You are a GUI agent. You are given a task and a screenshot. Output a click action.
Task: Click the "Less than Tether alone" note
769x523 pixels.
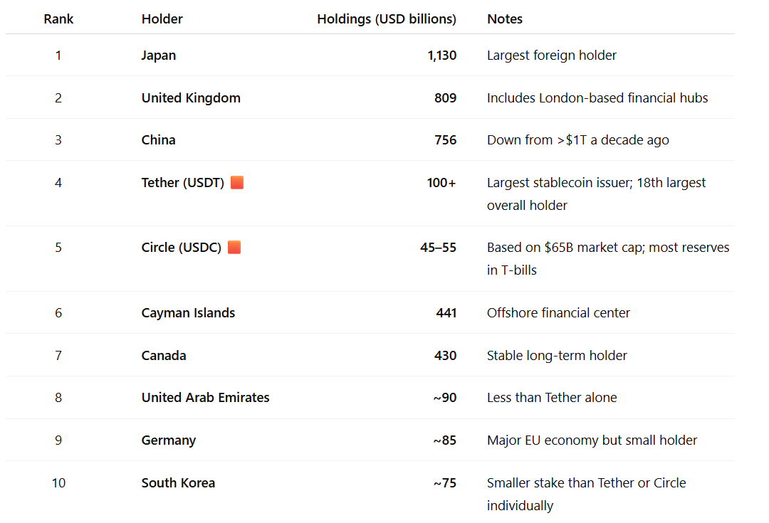tap(552, 398)
